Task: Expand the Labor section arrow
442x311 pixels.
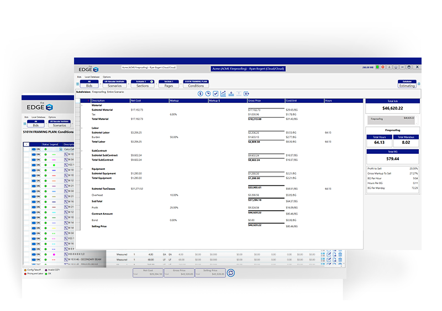Action: [82, 128]
